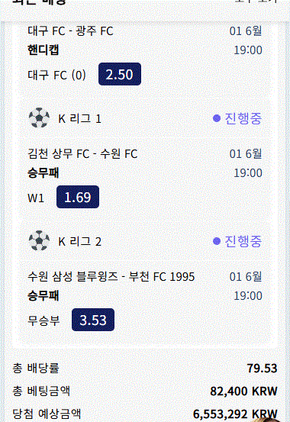Select the 1.69 odds badge for W1
The image size is (290, 422).
[78, 197]
